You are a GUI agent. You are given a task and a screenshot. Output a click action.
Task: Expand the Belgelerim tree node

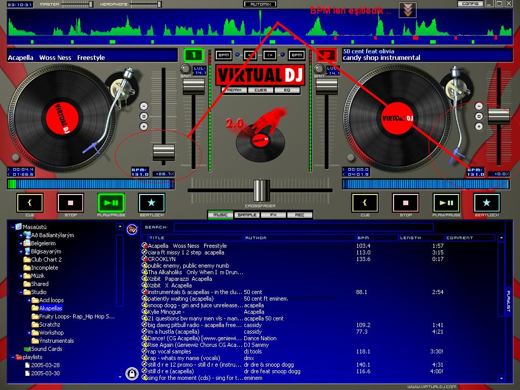(x=21, y=243)
